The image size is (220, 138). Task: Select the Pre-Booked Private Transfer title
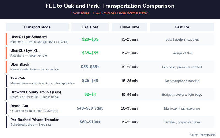[x=34, y=120]
